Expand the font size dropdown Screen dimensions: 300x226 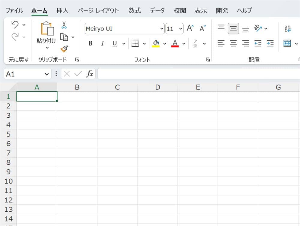point(181,29)
